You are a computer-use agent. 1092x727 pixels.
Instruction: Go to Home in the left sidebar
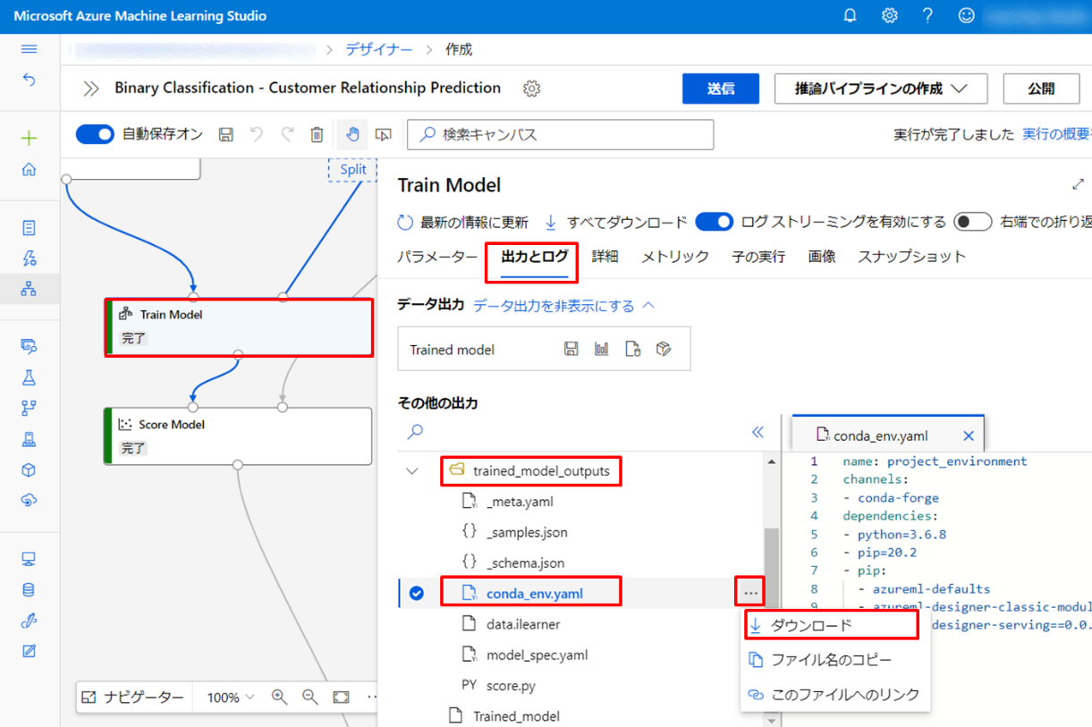pyautogui.click(x=29, y=169)
